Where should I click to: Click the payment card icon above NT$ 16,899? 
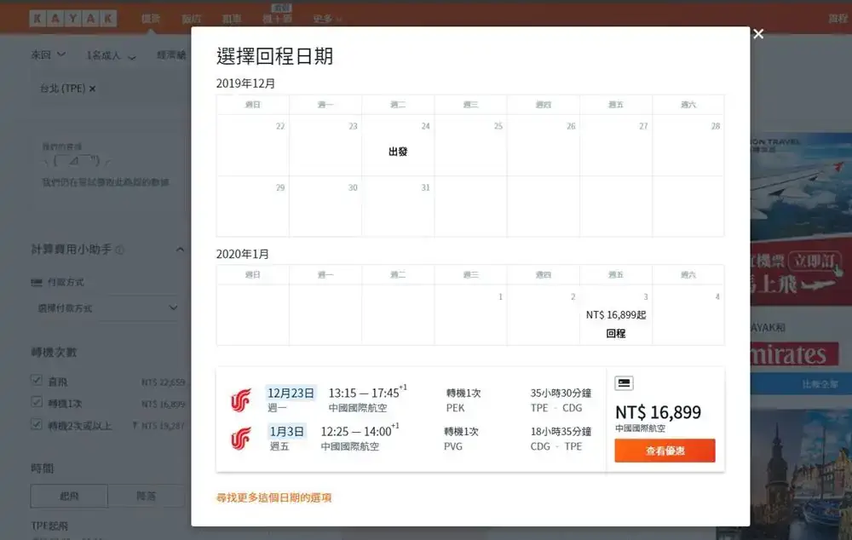coord(624,383)
